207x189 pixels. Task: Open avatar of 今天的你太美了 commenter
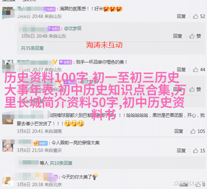[8, 181]
